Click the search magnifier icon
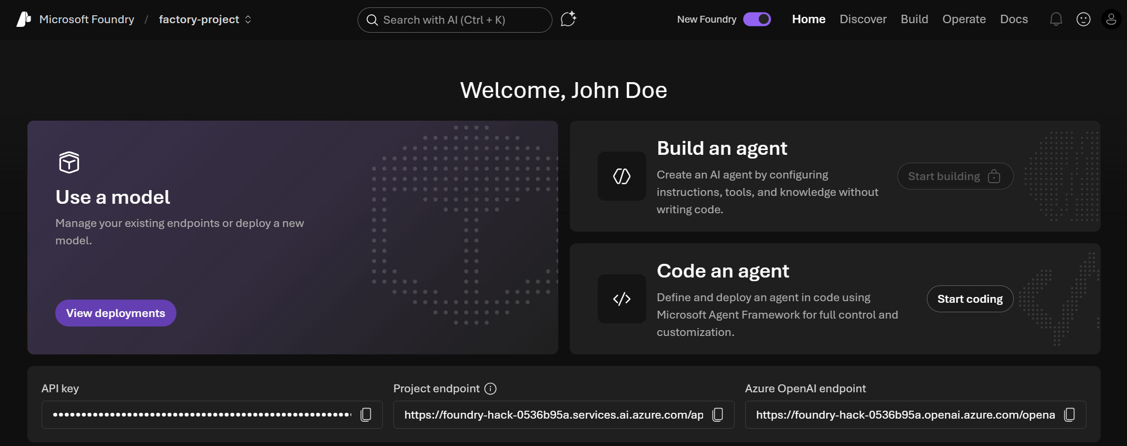Image resolution: width=1127 pixels, height=446 pixels. tap(372, 20)
